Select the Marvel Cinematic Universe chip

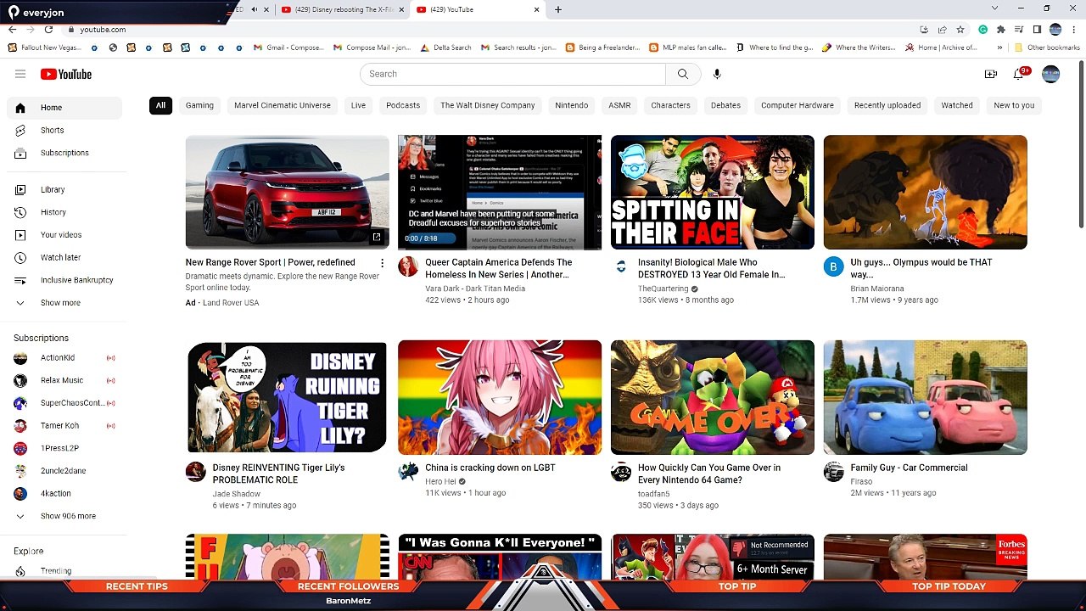283,105
